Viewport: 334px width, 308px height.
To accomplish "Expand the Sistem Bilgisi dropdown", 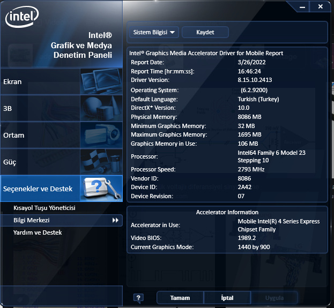I will [154, 32].
